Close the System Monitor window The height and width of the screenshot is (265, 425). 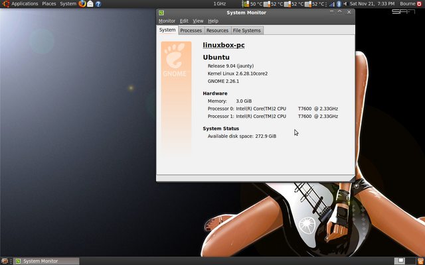pos(349,12)
